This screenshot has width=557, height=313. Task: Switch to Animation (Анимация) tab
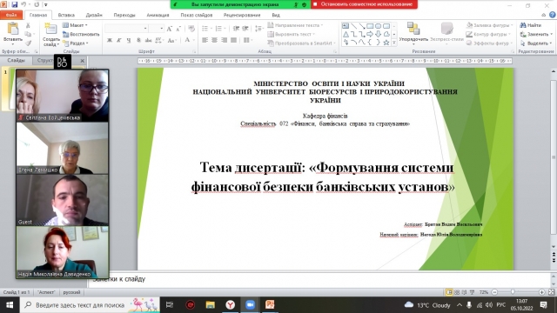tap(158, 15)
